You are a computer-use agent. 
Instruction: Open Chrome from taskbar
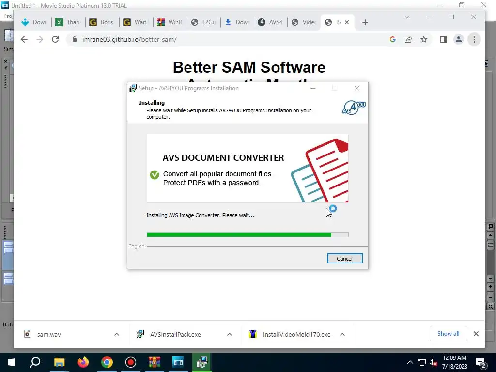pyautogui.click(x=107, y=362)
